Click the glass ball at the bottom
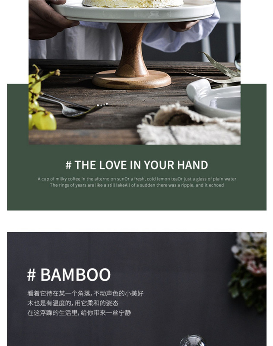The height and width of the screenshot is (346, 273). pyautogui.click(x=193, y=340)
